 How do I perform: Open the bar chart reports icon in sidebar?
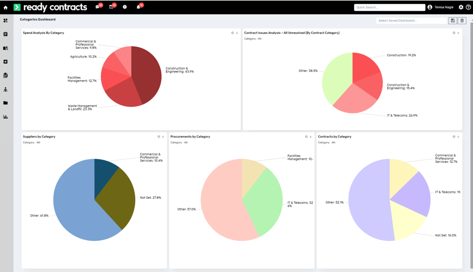point(5,116)
